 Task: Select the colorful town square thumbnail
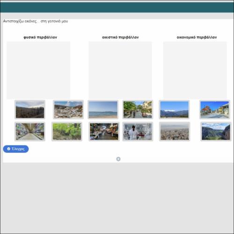pos(215,110)
